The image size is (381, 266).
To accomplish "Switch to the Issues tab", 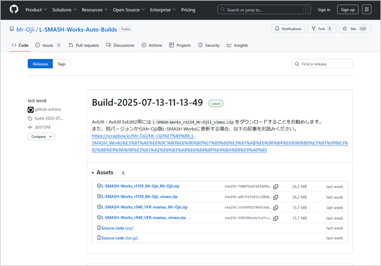I will tap(48, 46).
